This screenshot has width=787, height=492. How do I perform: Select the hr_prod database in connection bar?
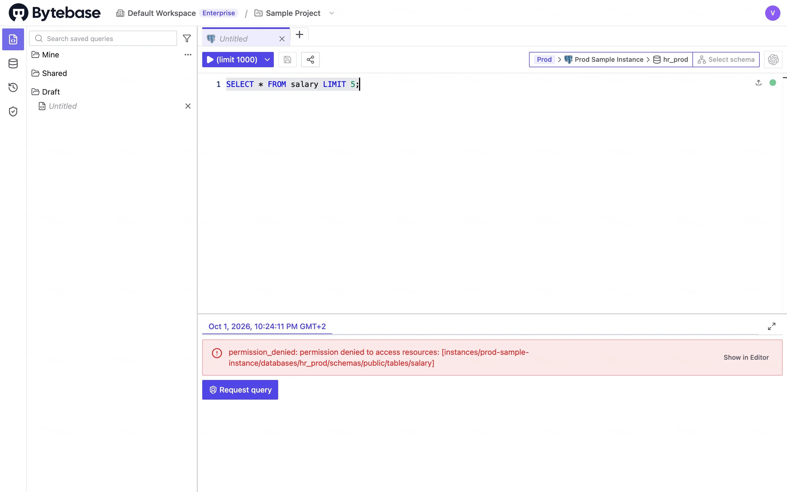point(671,60)
